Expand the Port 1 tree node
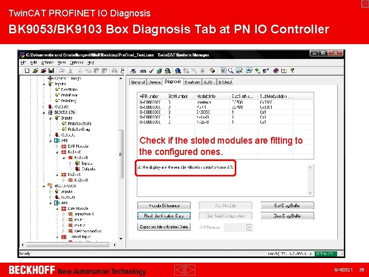 [x=64, y=220]
